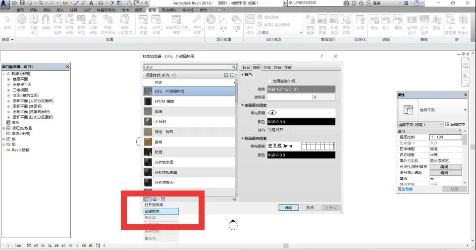Collapse the 截面填充图案 section
The image size is (476, 250).
[x=243, y=138]
